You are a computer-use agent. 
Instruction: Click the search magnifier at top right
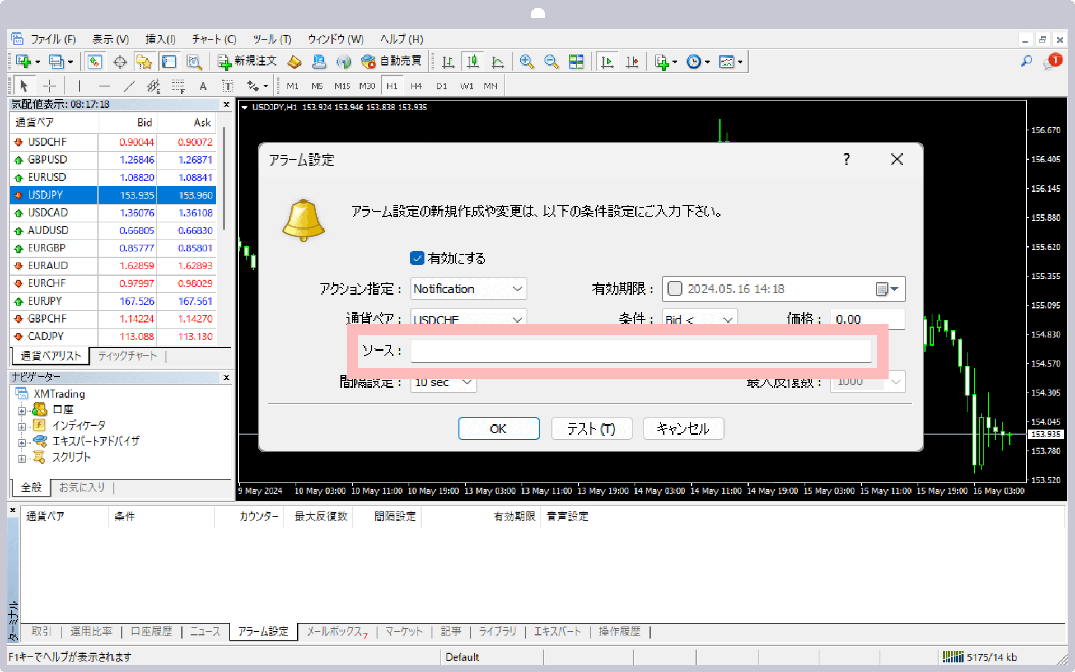pos(1026,62)
